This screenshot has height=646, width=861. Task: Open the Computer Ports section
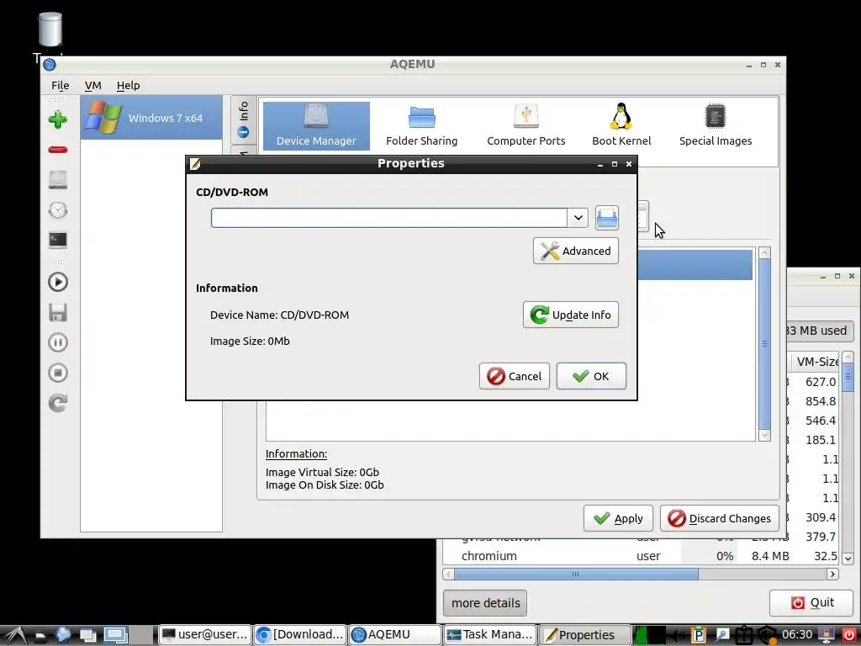(526, 126)
